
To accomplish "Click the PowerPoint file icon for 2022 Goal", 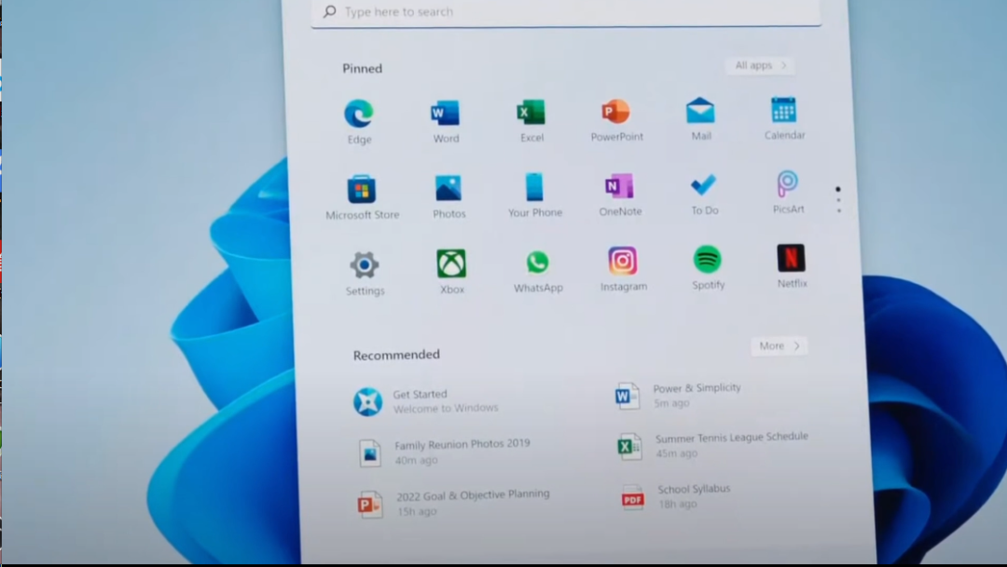I will (x=370, y=504).
